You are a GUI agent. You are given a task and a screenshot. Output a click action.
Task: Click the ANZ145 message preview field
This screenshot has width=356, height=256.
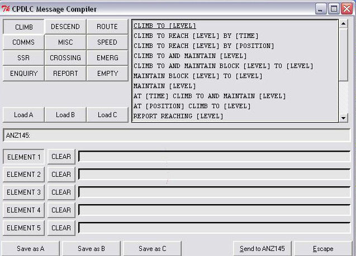click(177, 136)
